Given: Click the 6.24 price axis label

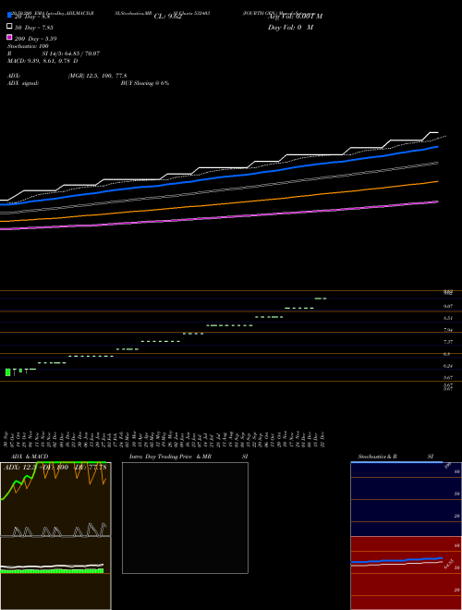Looking at the screenshot, I should click(x=447, y=366).
